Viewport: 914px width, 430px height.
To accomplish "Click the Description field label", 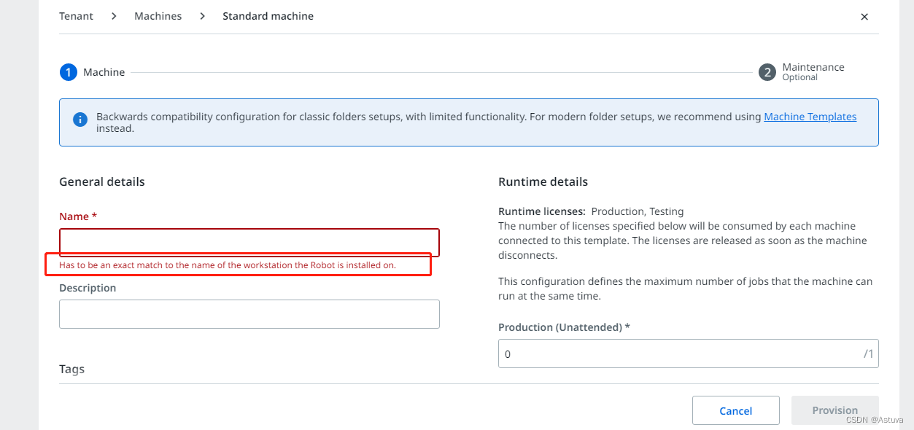I will 88,288.
